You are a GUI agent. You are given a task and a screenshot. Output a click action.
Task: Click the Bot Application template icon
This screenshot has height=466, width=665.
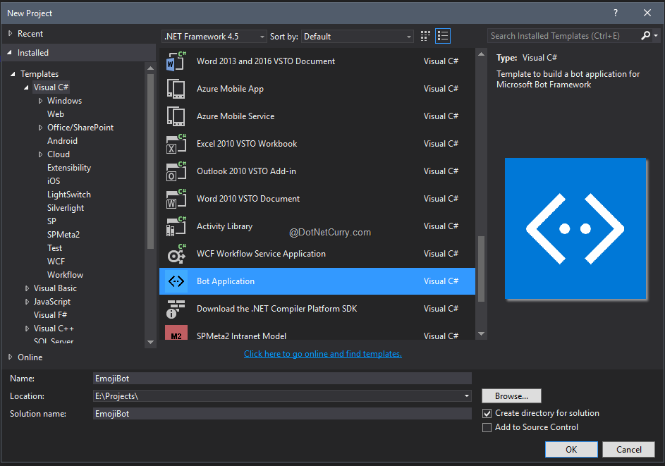(176, 281)
